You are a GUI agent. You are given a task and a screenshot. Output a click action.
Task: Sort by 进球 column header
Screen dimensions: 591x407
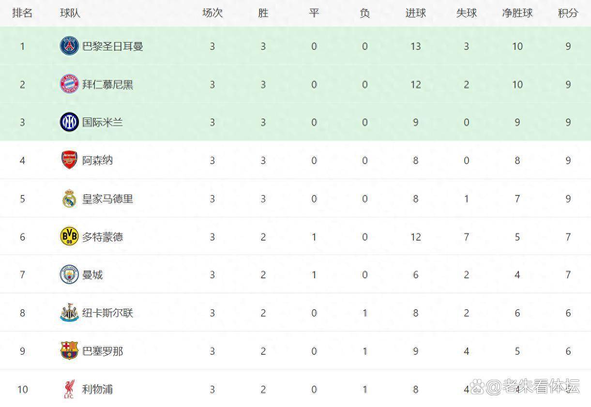pyautogui.click(x=415, y=13)
